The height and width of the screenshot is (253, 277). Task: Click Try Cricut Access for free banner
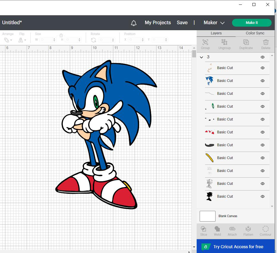click(236, 246)
